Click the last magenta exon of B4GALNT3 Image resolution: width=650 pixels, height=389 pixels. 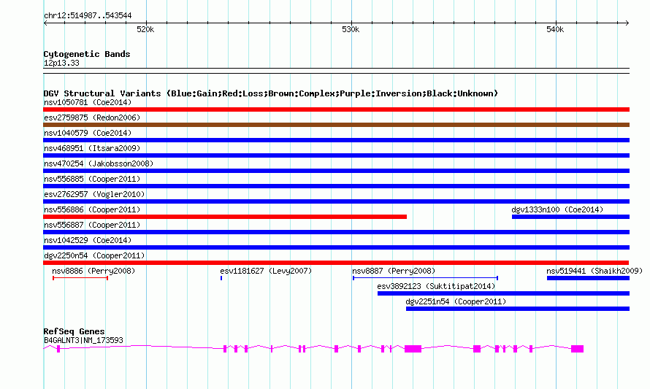coord(577,349)
